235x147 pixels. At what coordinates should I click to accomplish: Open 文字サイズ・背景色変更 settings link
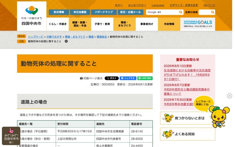[184, 5]
